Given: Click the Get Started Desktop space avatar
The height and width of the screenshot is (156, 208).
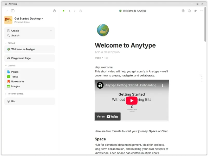Looking at the screenshot, I should (8, 20).
